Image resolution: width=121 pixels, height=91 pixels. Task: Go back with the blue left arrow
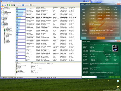coord(3,5)
